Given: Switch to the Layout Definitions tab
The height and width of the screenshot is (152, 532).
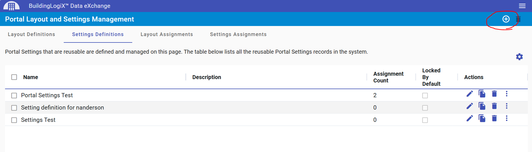Looking at the screenshot, I should 32,34.
